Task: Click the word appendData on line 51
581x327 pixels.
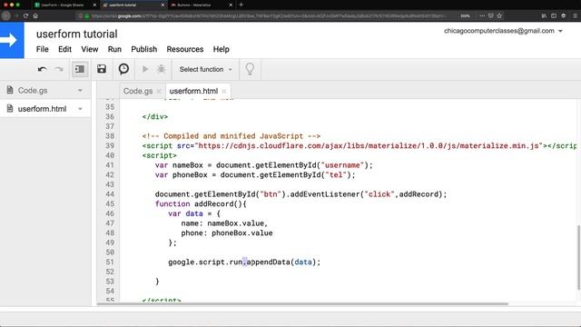Action: pyautogui.click(x=269, y=263)
